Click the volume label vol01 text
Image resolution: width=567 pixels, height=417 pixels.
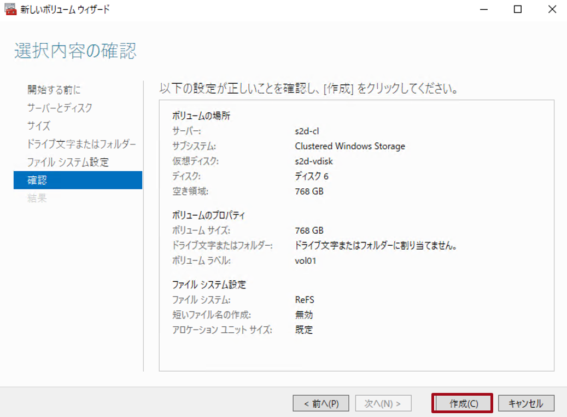pos(304,261)
